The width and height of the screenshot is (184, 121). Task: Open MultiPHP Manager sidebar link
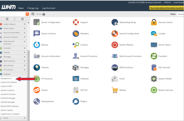(8, 98)
